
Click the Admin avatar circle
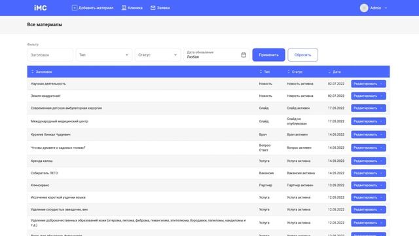[364, 8]
